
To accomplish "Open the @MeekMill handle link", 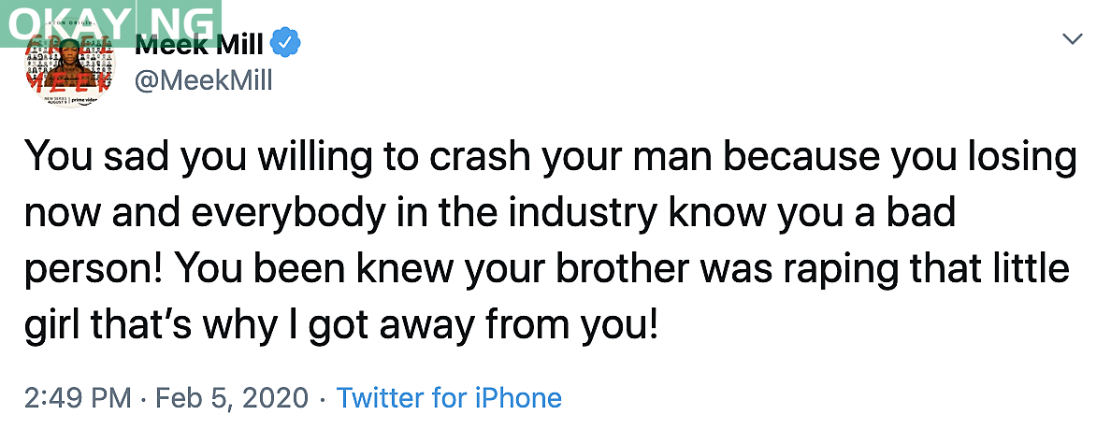I will [204, 80].
